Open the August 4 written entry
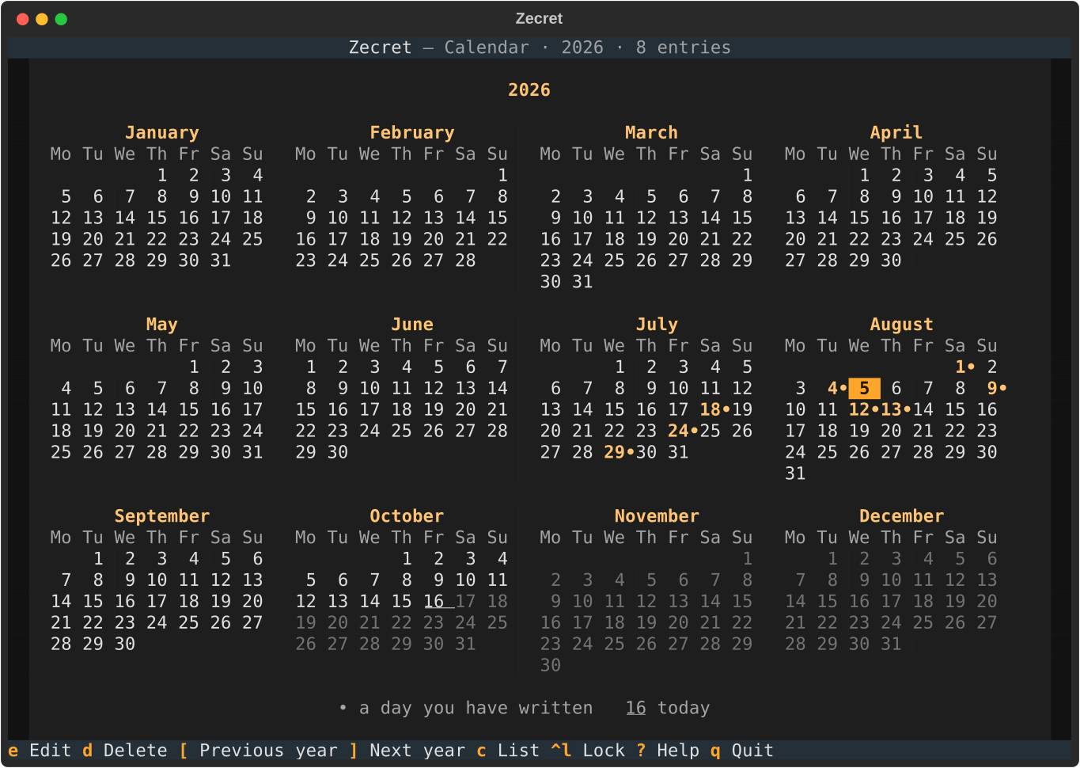 pyautogui.click(x=837, y=388)
